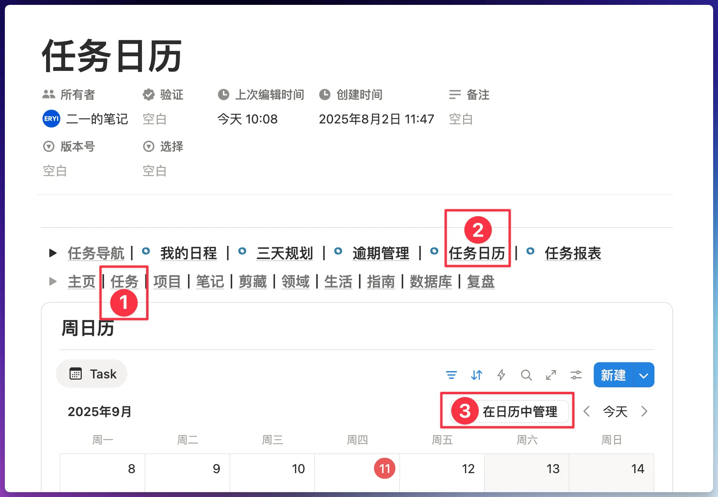Click the 今天 10:08 edit time
This screenshot has height=497, width=718.
tap(247, 119)
